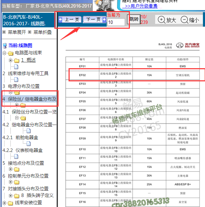Click the 跳转 jump button
Viewport: 205px width, 207px height.
[x=134, y=19]
